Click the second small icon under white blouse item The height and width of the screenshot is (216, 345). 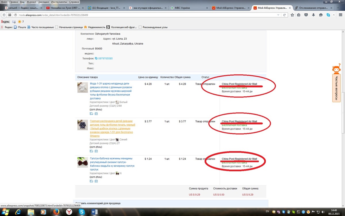pos(96,114)
